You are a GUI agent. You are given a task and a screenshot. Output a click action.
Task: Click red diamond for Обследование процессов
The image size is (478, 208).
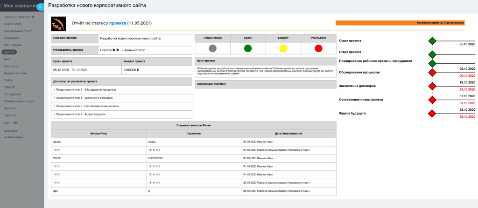pyautogui.click(x=432, y=73)
